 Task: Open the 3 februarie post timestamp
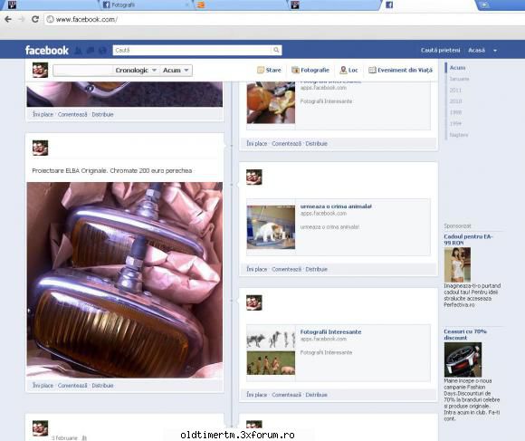64,437
